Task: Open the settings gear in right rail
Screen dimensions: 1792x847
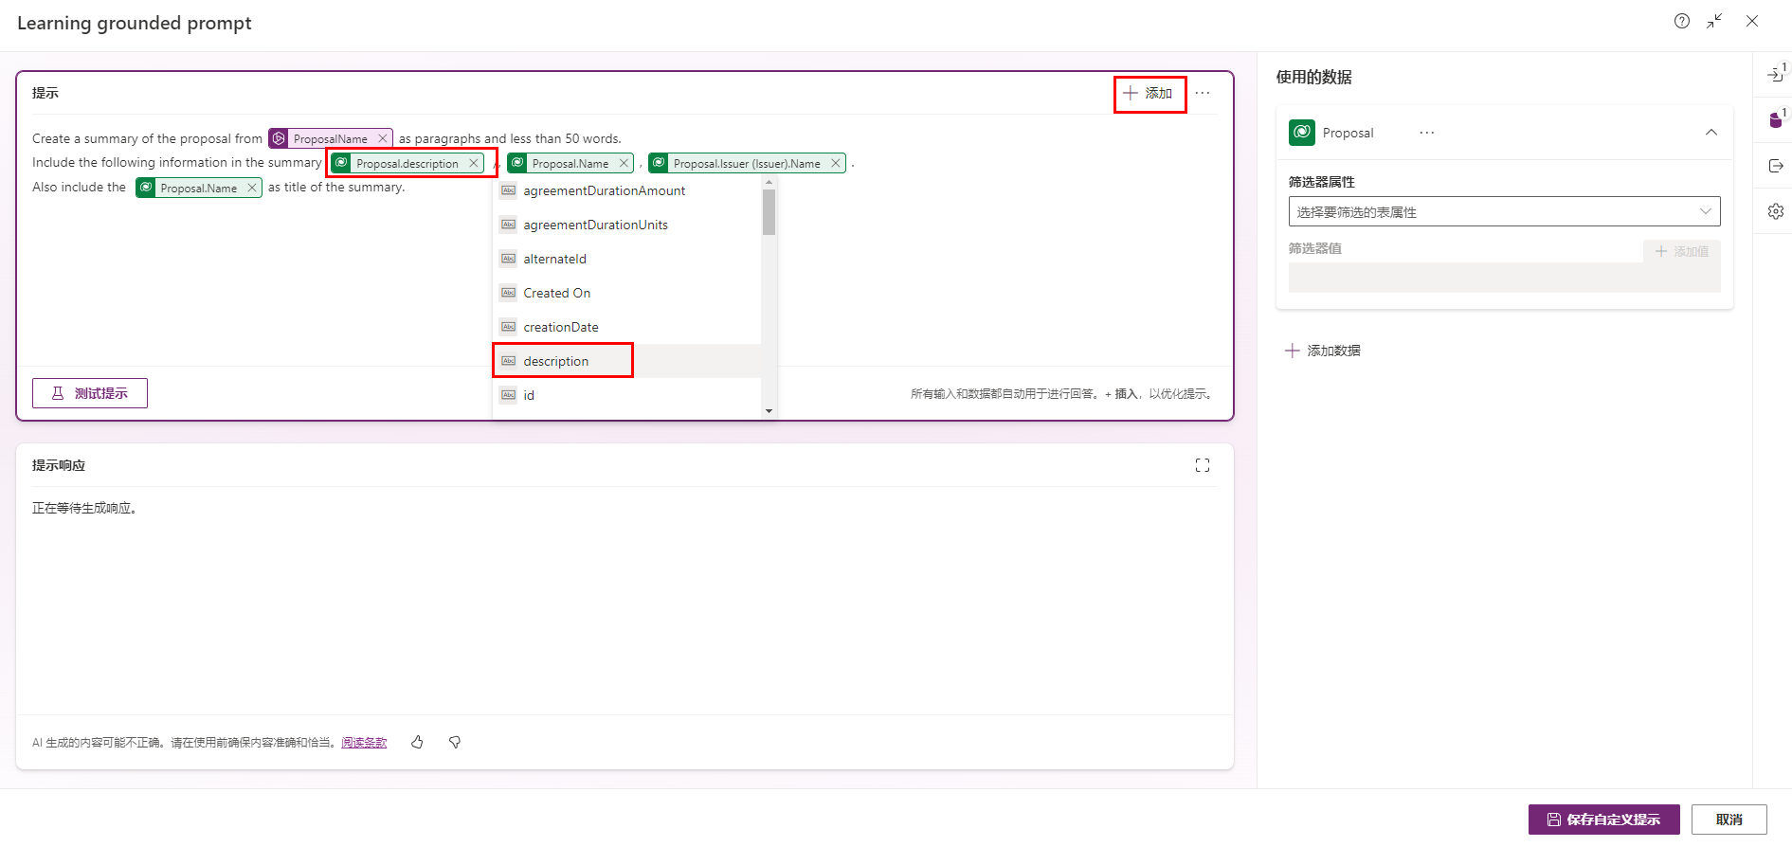Action: click(1775, 211)
